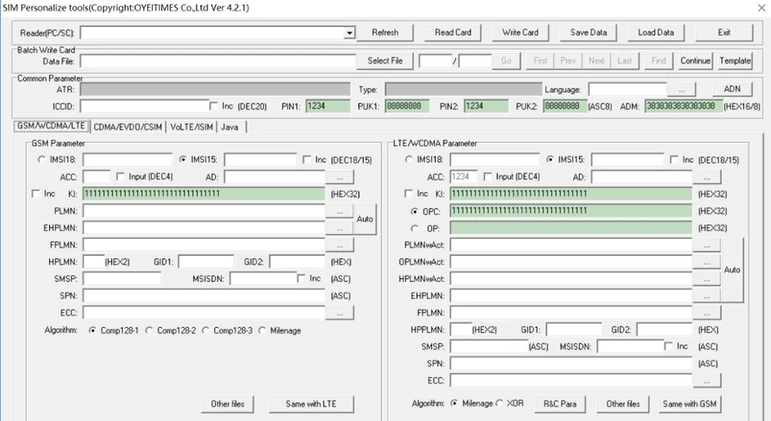Select the Java tab
The image size is (771, 421).
(230, 127)
